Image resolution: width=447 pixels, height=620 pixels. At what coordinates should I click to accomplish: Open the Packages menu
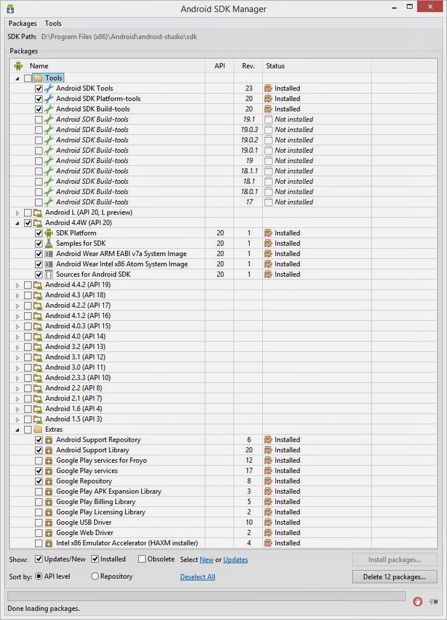pos(22,24)
